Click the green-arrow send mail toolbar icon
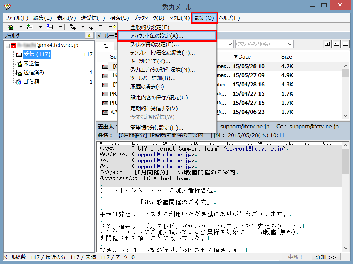353x264 pixels. click(30, 27)
